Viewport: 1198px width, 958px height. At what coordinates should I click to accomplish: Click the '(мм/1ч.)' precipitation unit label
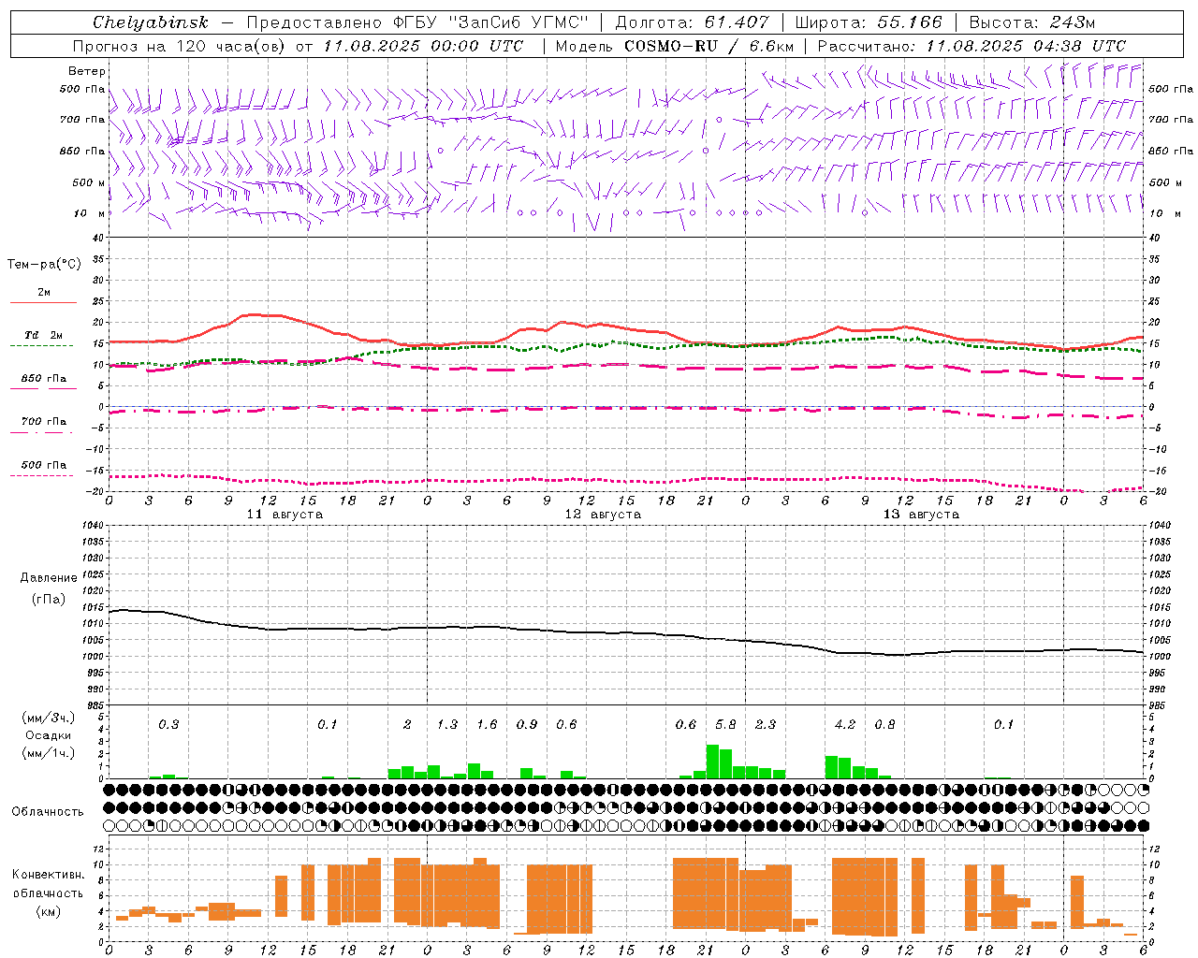coord(49,753)
